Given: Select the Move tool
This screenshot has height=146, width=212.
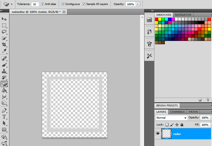Looking at the screenshot, I should click(4, 19).
